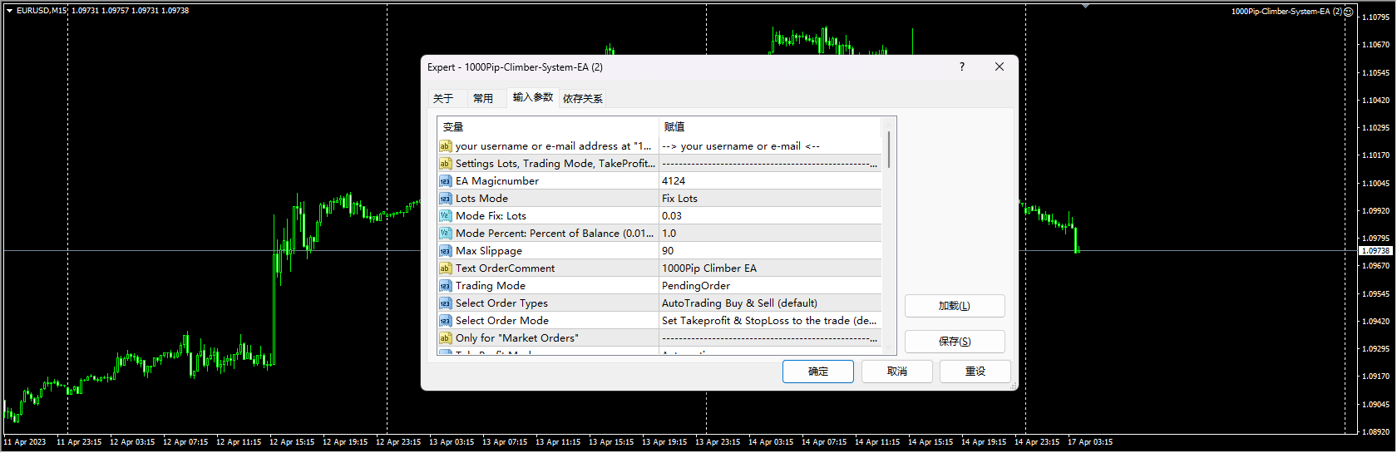Confirm with the 确定 button
Viewport: 1397px width, 453px height.
click(818, 372)
